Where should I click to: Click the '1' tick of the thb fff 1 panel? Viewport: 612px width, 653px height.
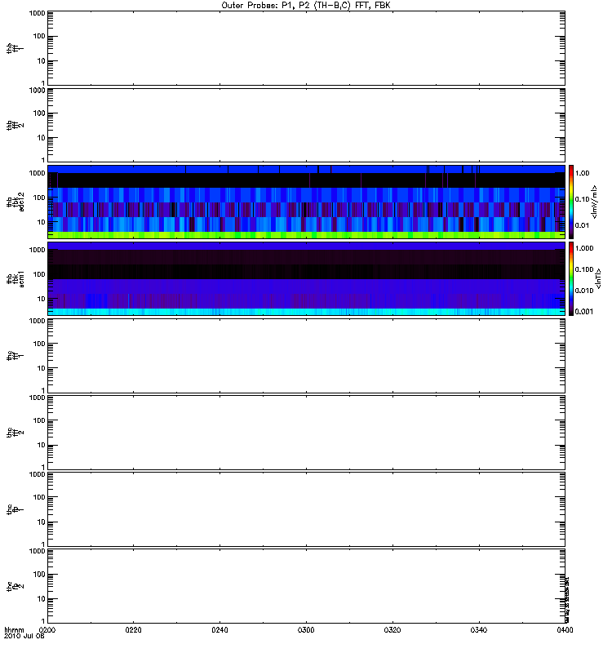[x=43, y=83]
